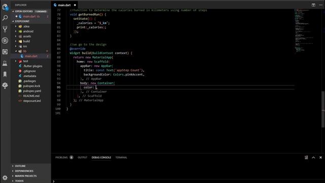This screenshot has width=325, height=183.
Task: Click the 'MaterialApp' text on line 88
Action: point(102,57)
